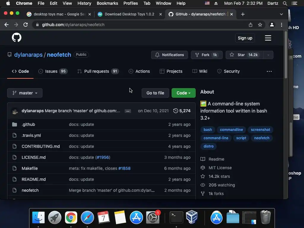Open the Projects tab

pyautogui.click(x=171, y=71)
